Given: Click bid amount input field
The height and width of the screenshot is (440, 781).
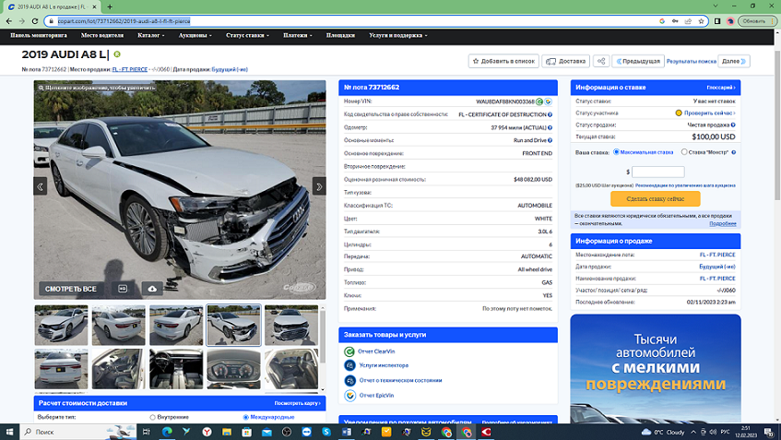Looking at the screenshot, I should point(658,172).
